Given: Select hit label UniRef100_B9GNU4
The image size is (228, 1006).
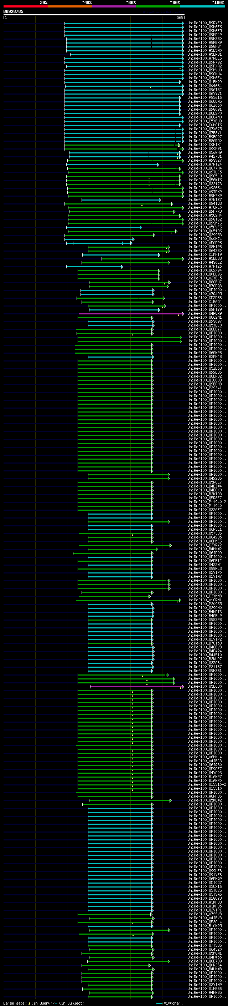Looking at the screenshot, I should tap(204, 74).
